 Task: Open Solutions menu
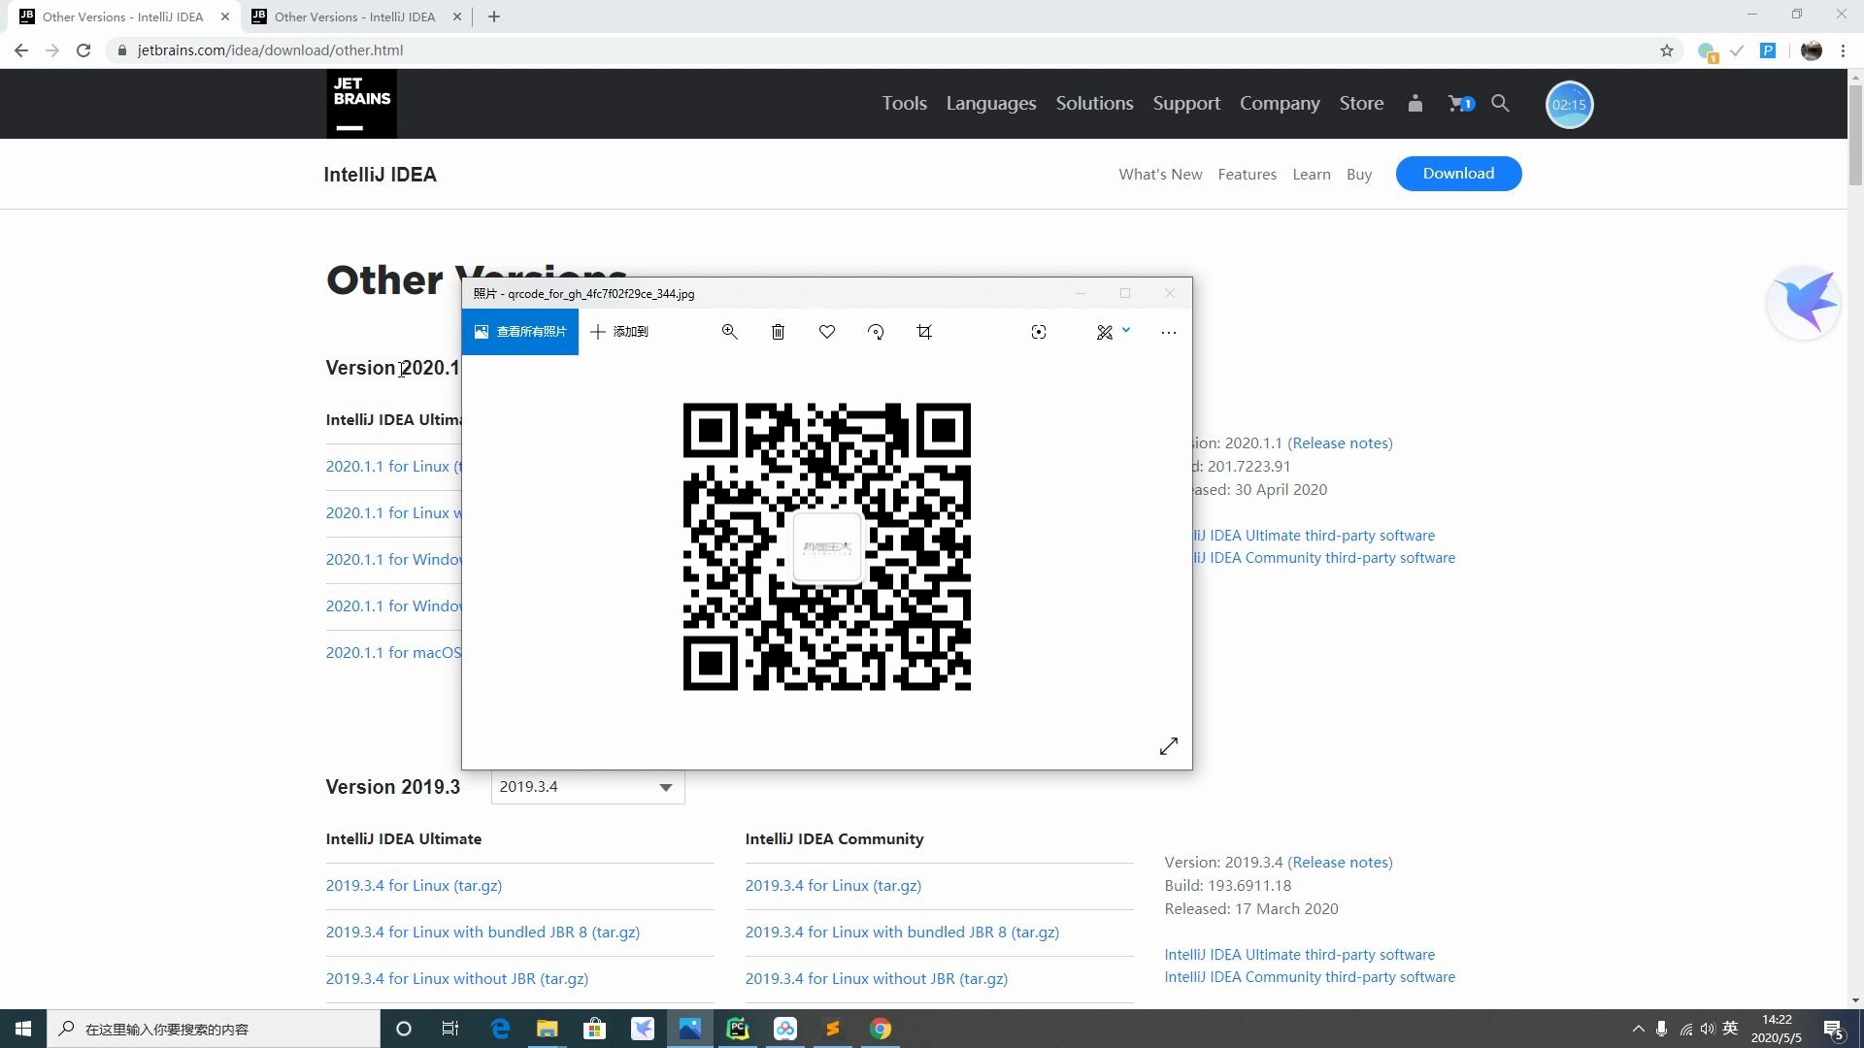click(x=1094, y=103)
